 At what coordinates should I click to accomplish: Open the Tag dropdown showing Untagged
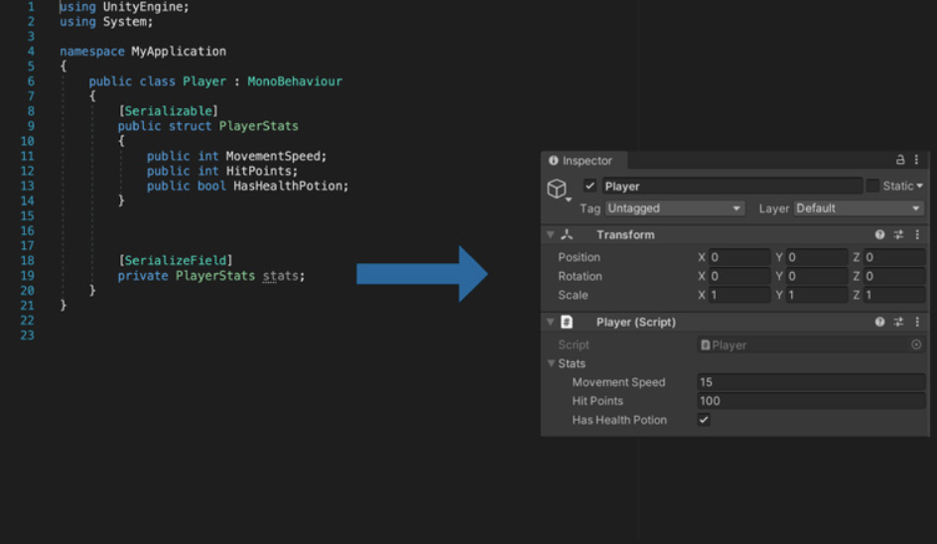pyautogui.click(x=674, y=208)
